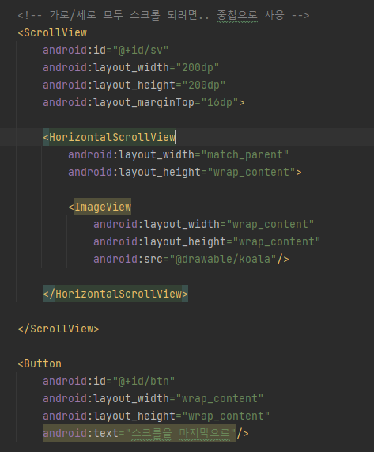Click the opening ScrollView tag
The width and height of the screenshot is (374, 452).
52,32
